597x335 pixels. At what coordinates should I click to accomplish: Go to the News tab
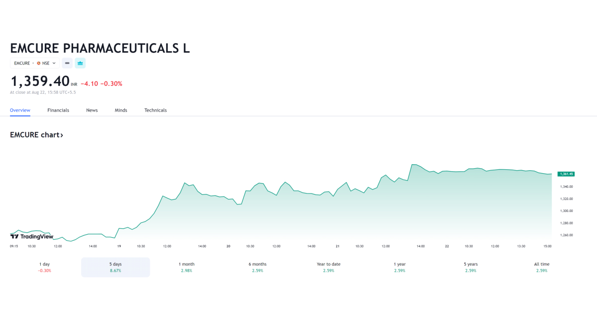pyautogui.click(x=92, y=110)
